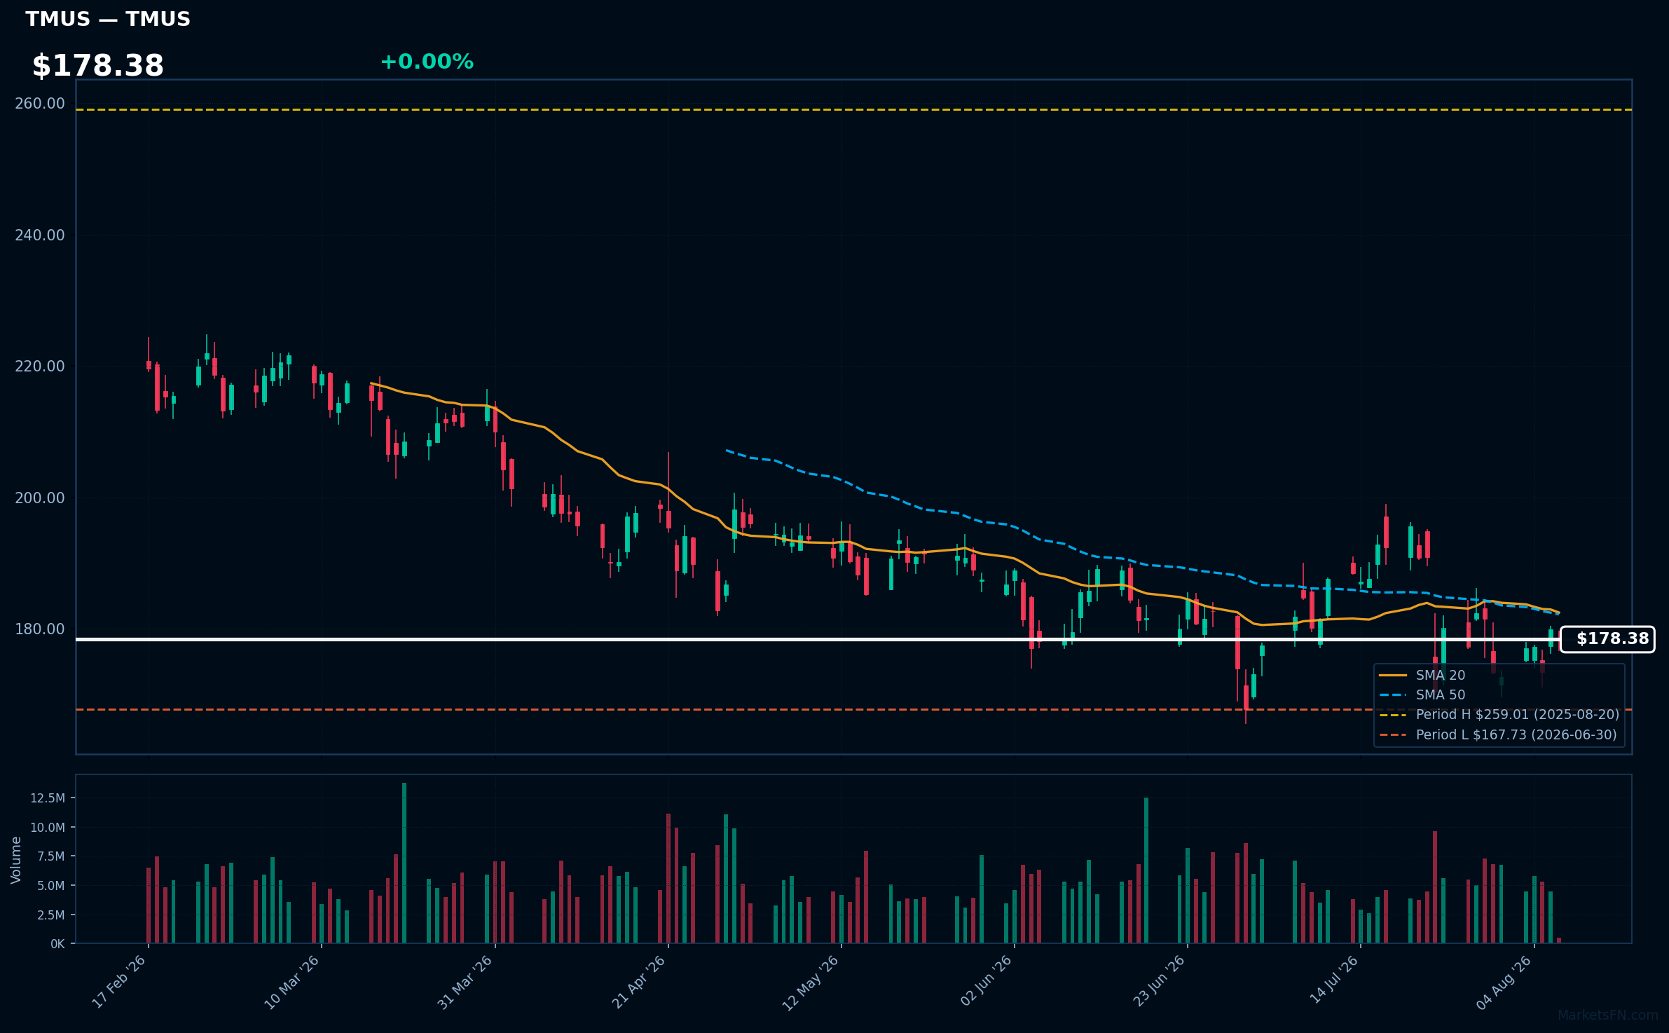Click the 2.5M volume axis label
This screenshot has width=1669, height=1033.
point(51,915)
